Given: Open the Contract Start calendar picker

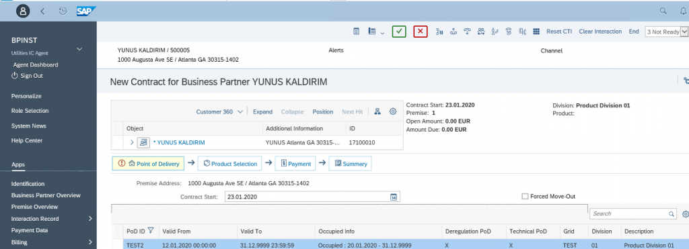Looking at the screenshot, I should 394,197.
